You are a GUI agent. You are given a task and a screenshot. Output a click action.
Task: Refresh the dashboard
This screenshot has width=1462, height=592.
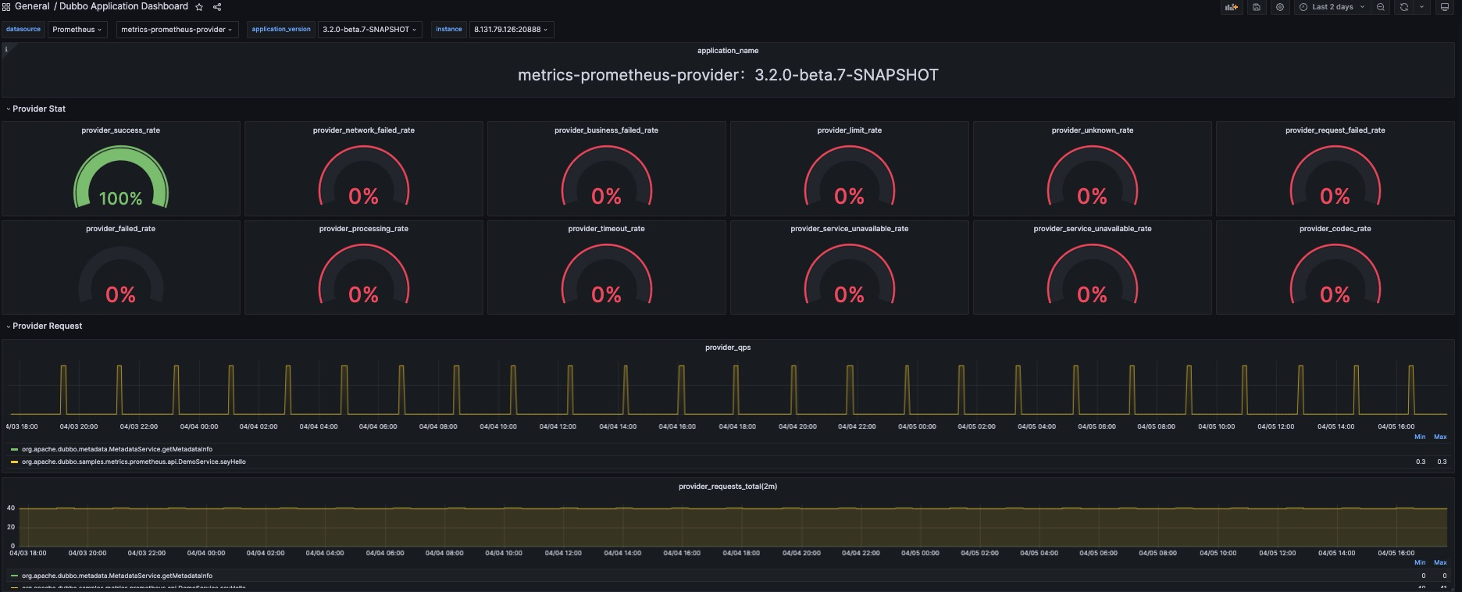1404,7
